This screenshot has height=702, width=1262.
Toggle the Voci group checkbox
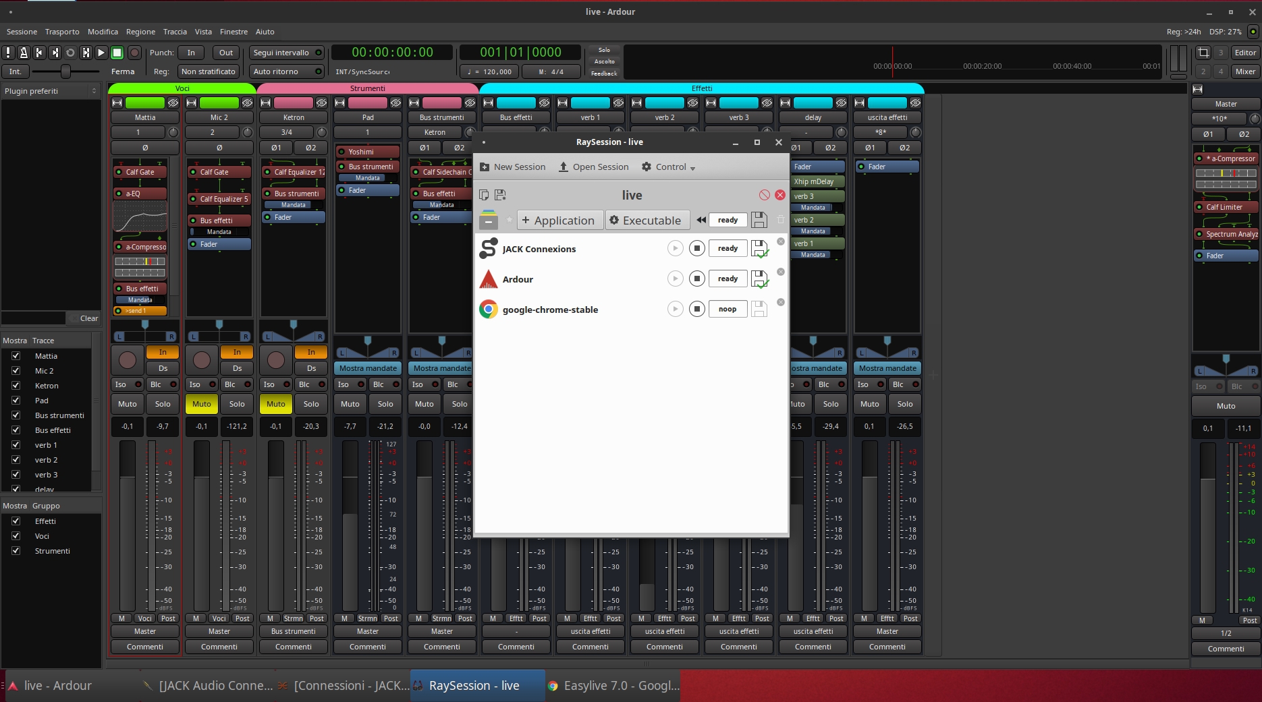[16, 536]
